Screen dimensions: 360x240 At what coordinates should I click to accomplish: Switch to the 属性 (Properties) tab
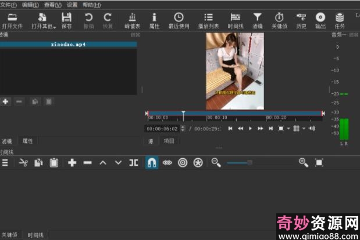coord(28,141)
